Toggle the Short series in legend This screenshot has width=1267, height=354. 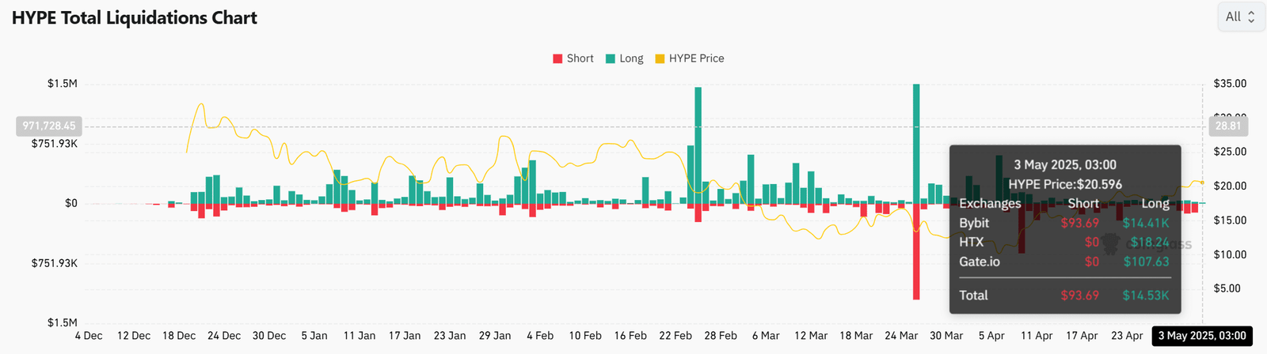click(x=573, y=58)
